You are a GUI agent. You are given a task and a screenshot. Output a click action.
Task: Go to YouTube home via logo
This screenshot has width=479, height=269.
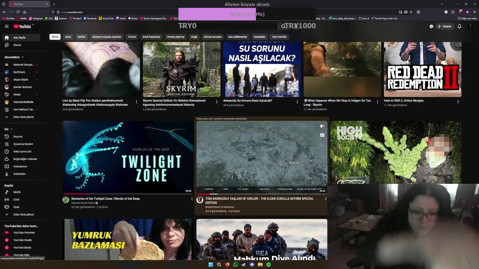click(23, 27)
